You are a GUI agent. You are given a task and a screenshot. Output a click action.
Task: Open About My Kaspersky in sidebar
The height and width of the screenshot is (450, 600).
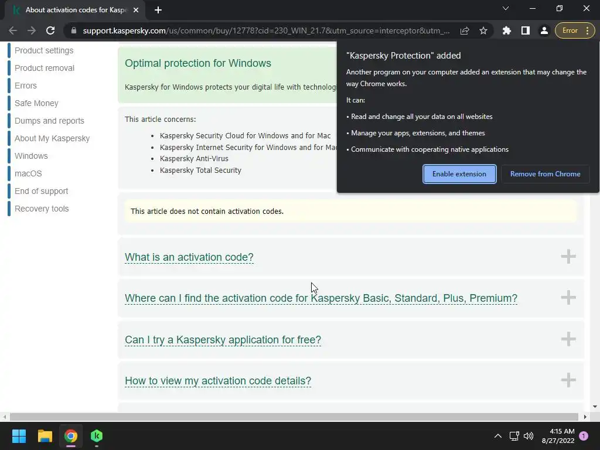pyautogui.click(x=52, y=138)
